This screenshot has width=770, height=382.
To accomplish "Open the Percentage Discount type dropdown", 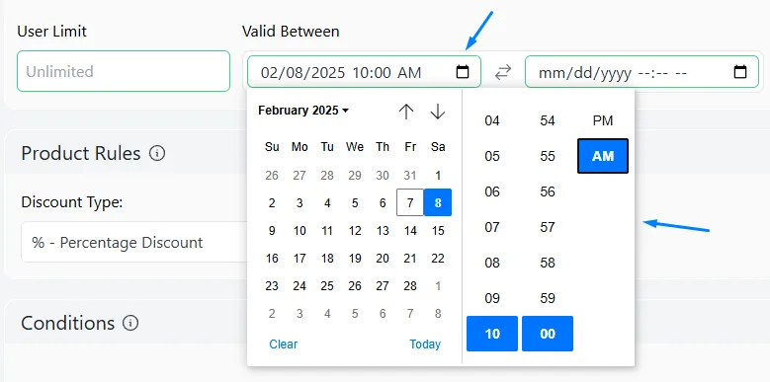I will coord(134,242).
